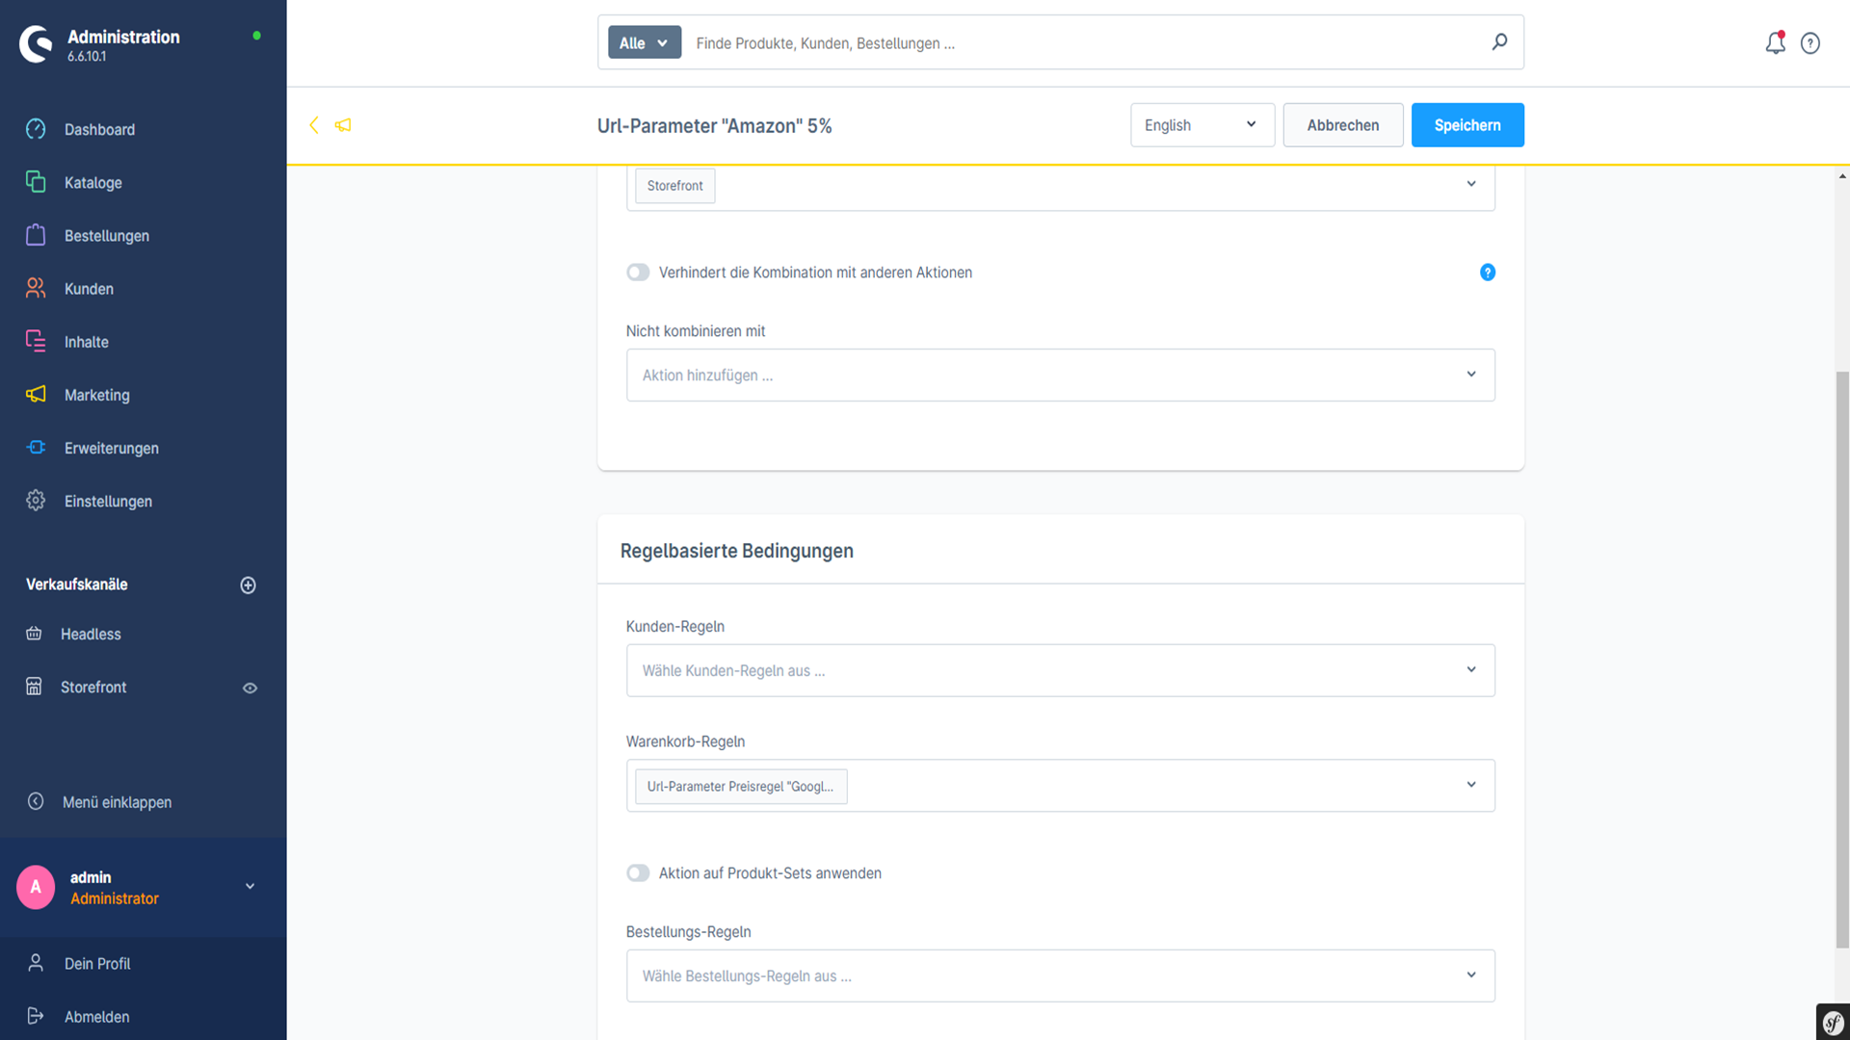The height and width of the screenshot is (1040, 1850).
Task: Click the title Url-Parameter "Amazon" 5%
Action: point(714,126)
